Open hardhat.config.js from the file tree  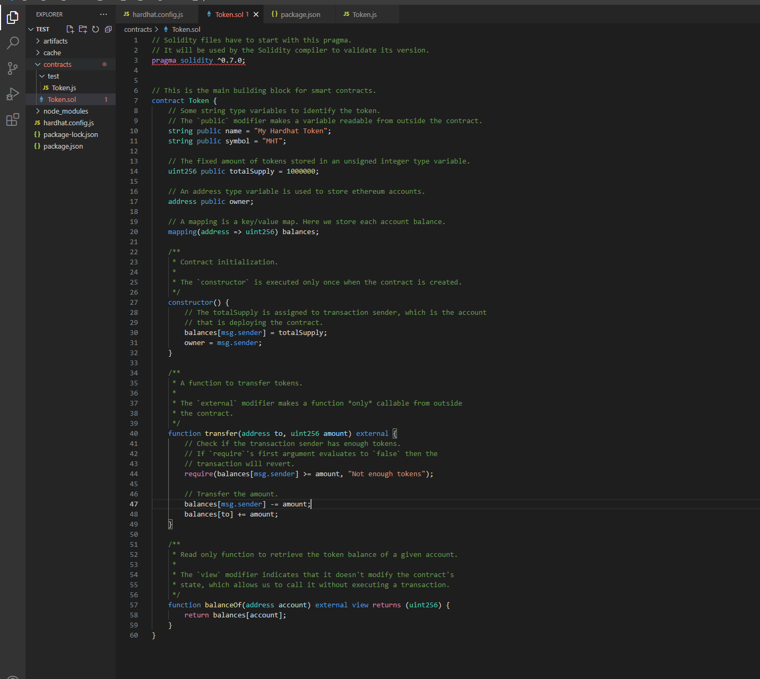(71, 123)
